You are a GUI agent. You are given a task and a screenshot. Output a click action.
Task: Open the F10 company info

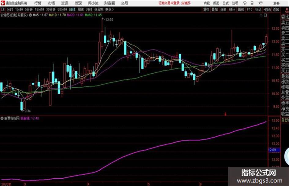coord(250,9)
